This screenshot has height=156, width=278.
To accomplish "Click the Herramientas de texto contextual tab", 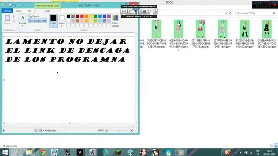I will coord(47,6).
